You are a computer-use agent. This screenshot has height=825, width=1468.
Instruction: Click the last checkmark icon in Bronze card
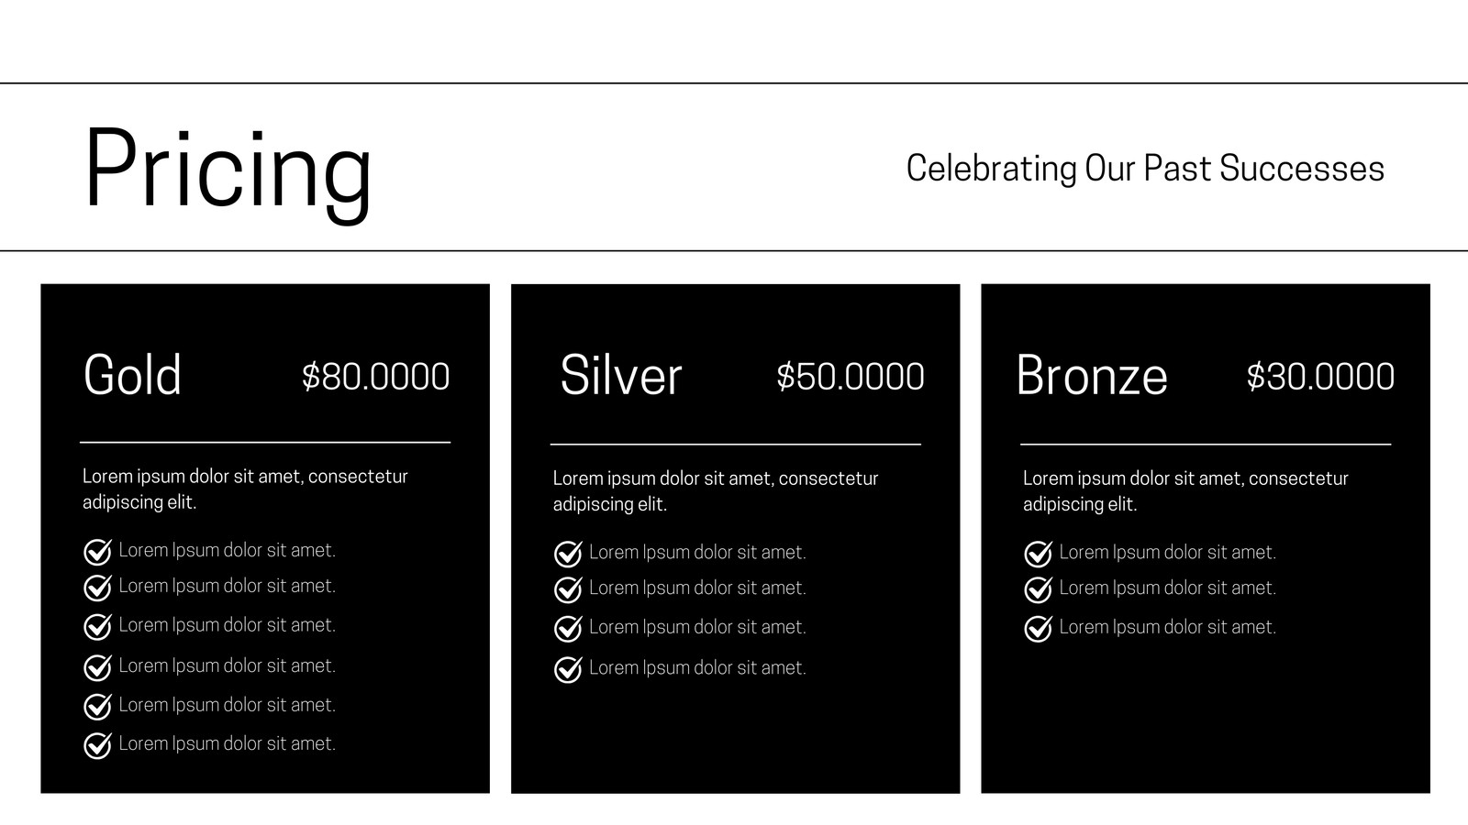click(x=1038, y=628)
